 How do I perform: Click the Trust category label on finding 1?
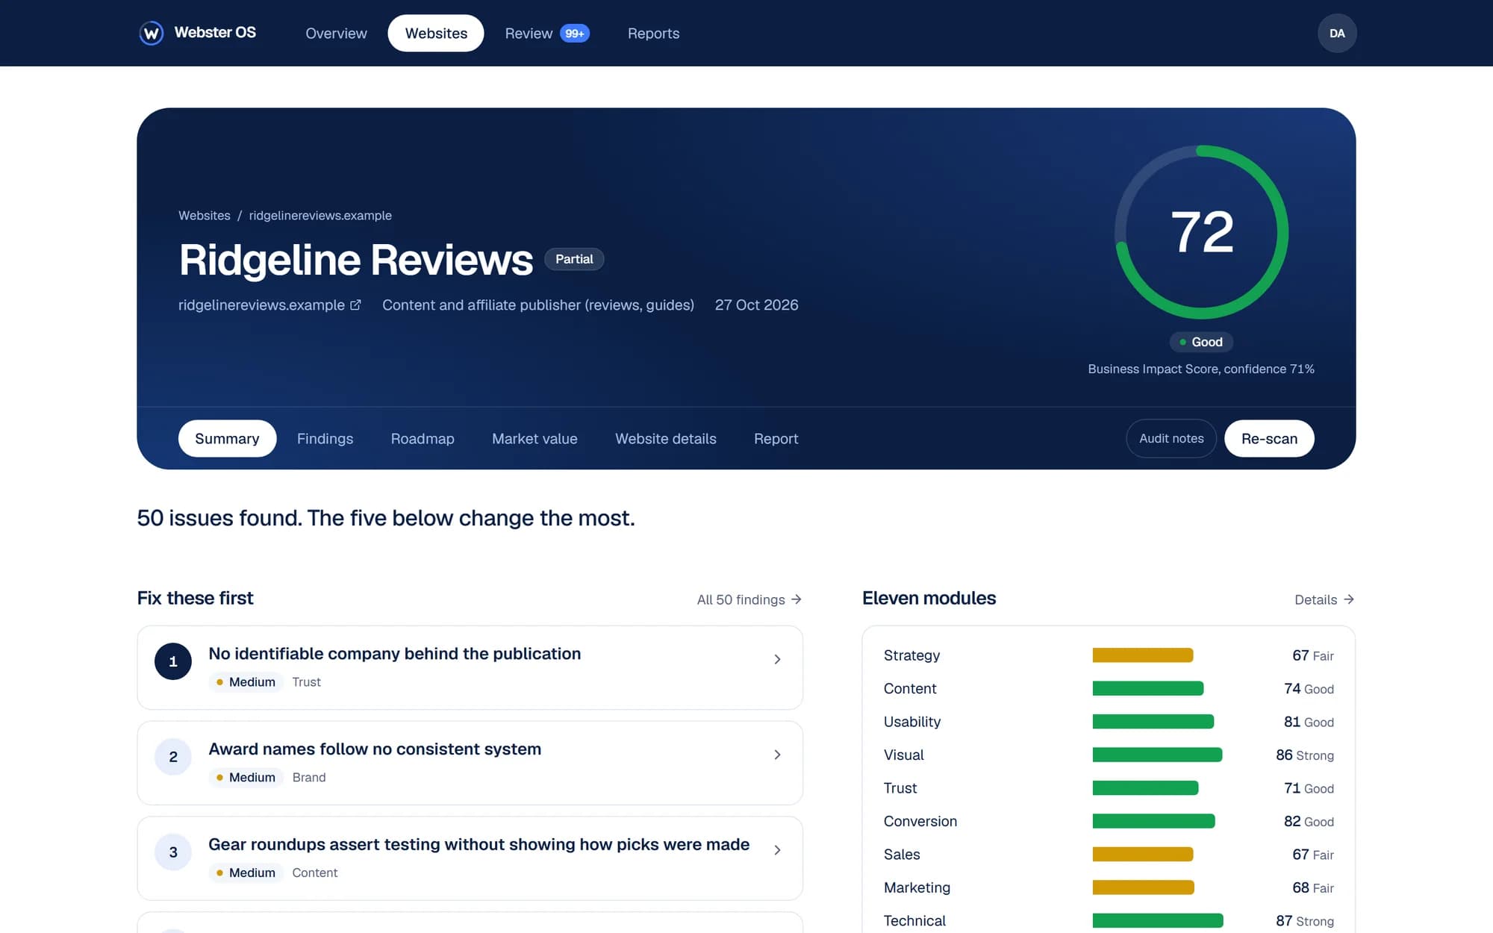(x=306, y=682)
